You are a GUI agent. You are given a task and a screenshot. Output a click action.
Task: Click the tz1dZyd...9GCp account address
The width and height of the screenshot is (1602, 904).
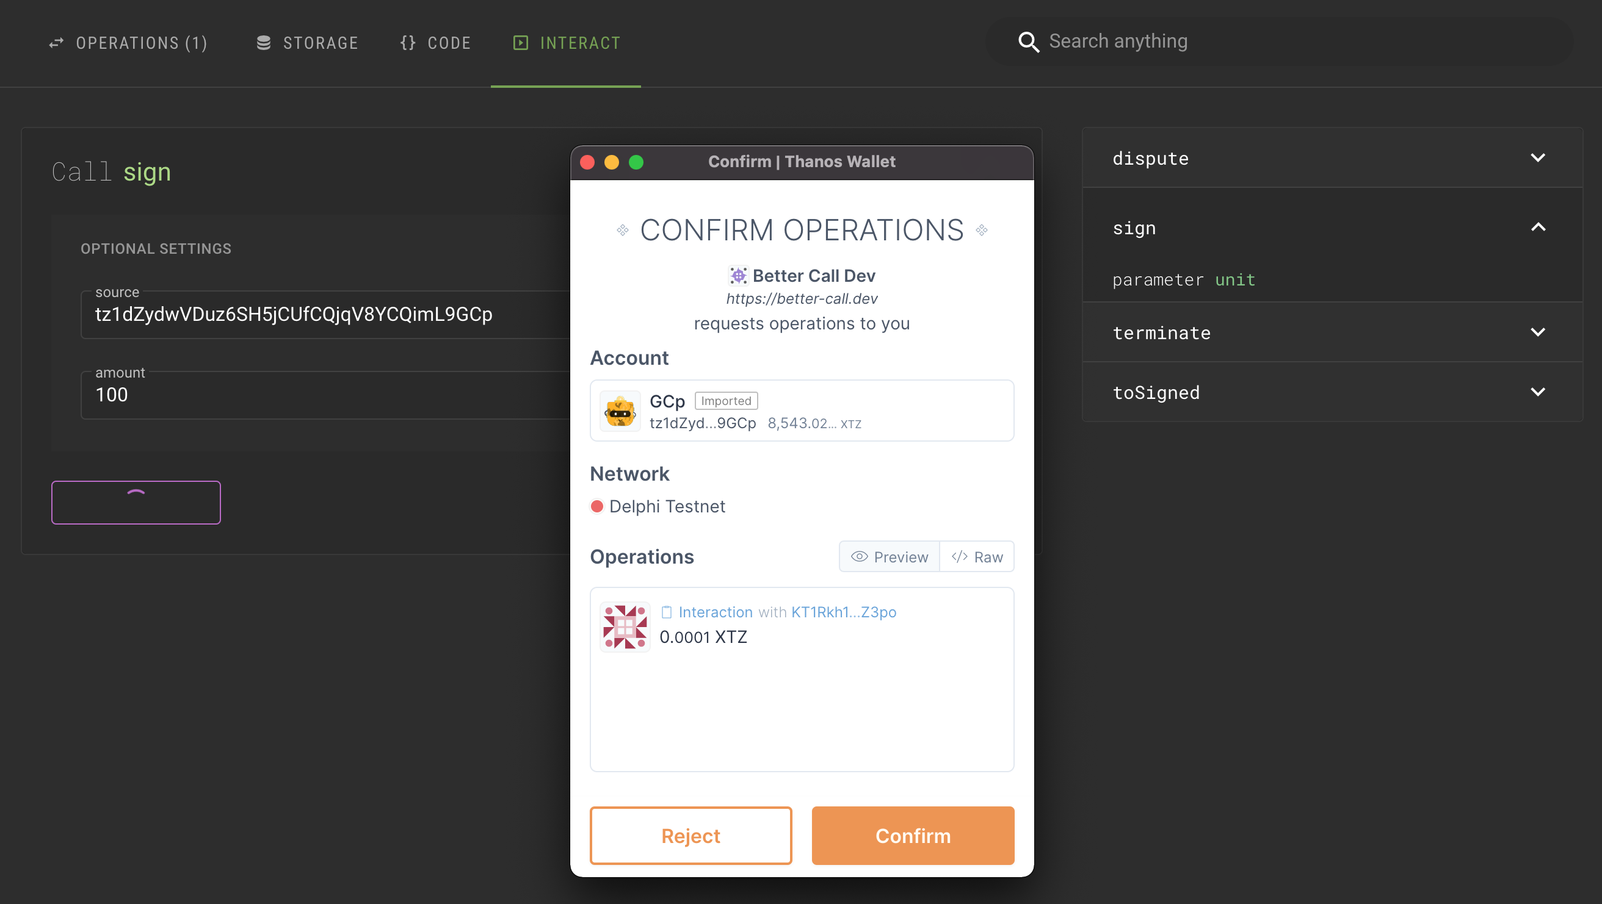[703, 423]
